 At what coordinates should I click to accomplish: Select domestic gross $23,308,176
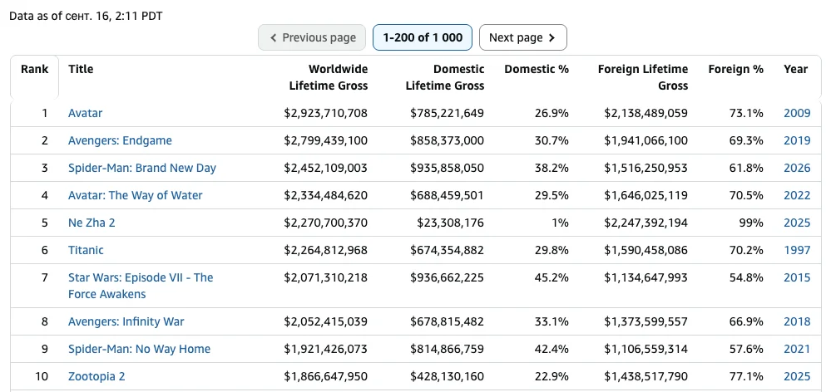pyautogui.click(x=450, y=223)
